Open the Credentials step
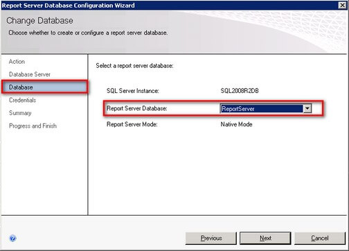 click(x=22, y=100)
